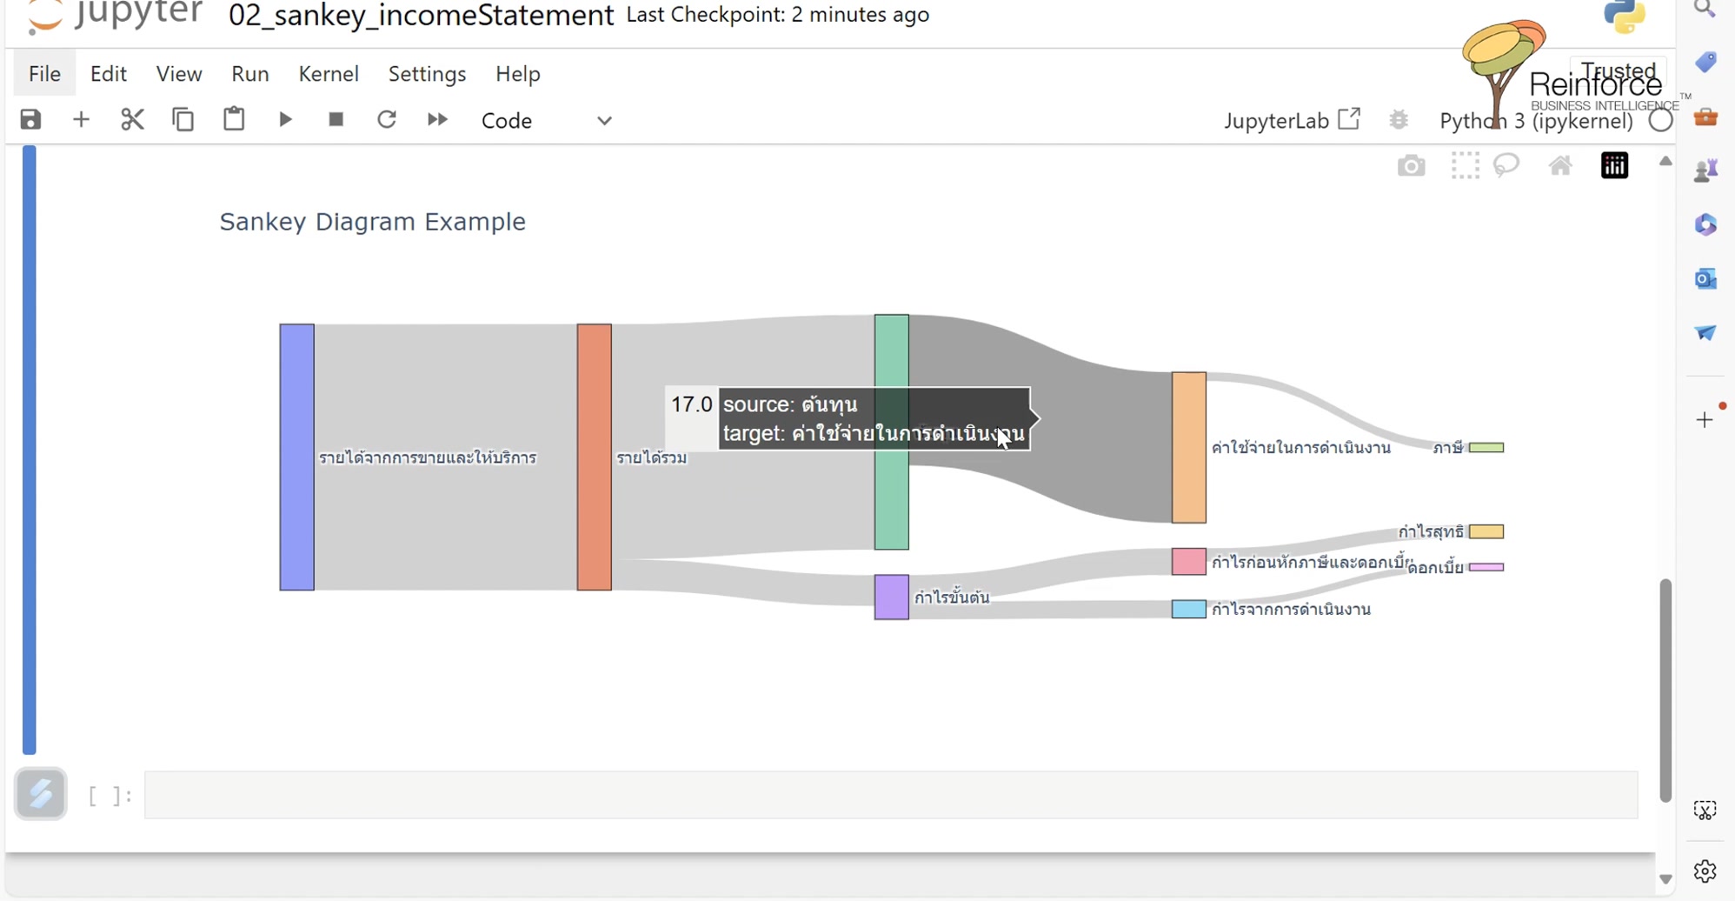Click the green ภาษี node
The width and height of the screenshot is (1735, 901).
1486,447
